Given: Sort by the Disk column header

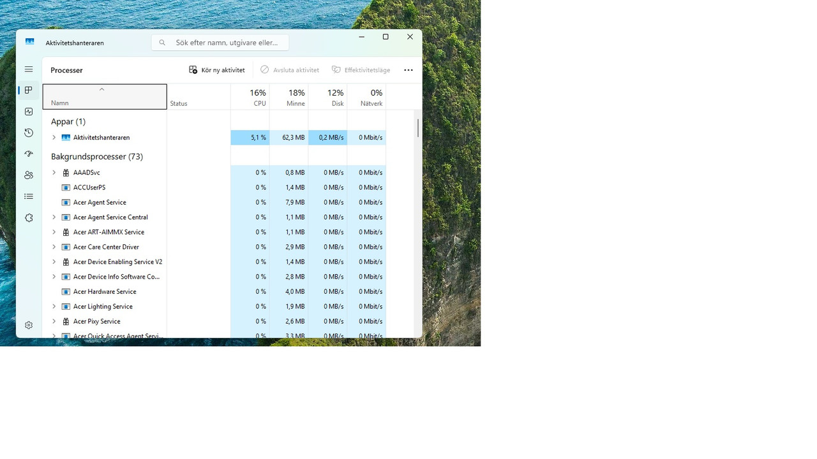Looking at the screenshot, I should point(328,97).
